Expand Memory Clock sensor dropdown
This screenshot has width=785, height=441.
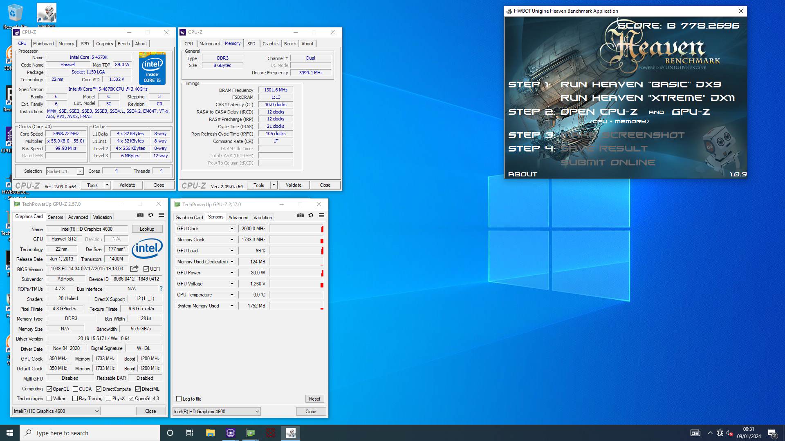pos(232,240)
